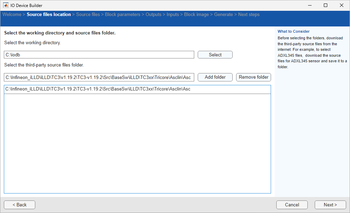Viewport: 350px width, 213px height.
Task: Go back with the < Back button
Action: pos(20,205)
